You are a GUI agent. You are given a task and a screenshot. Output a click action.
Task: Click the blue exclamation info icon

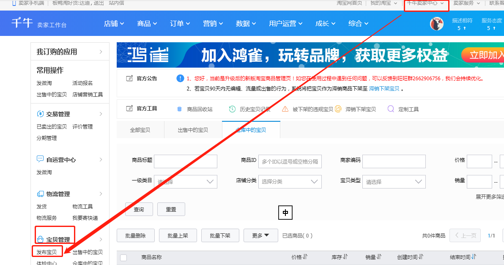coord(180,78)
